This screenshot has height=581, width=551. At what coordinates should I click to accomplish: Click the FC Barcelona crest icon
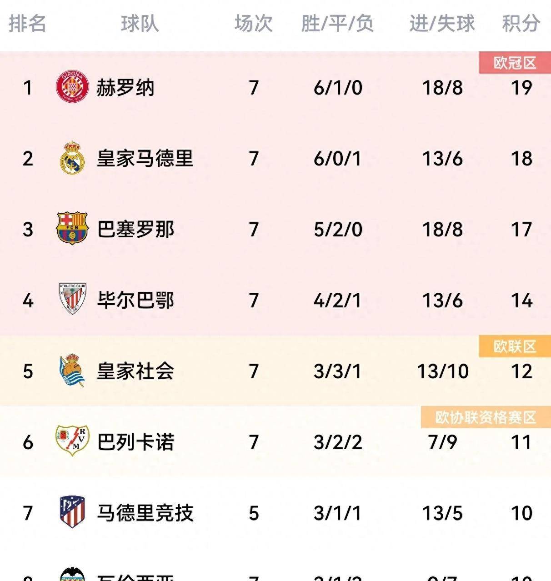pos(72,228)
